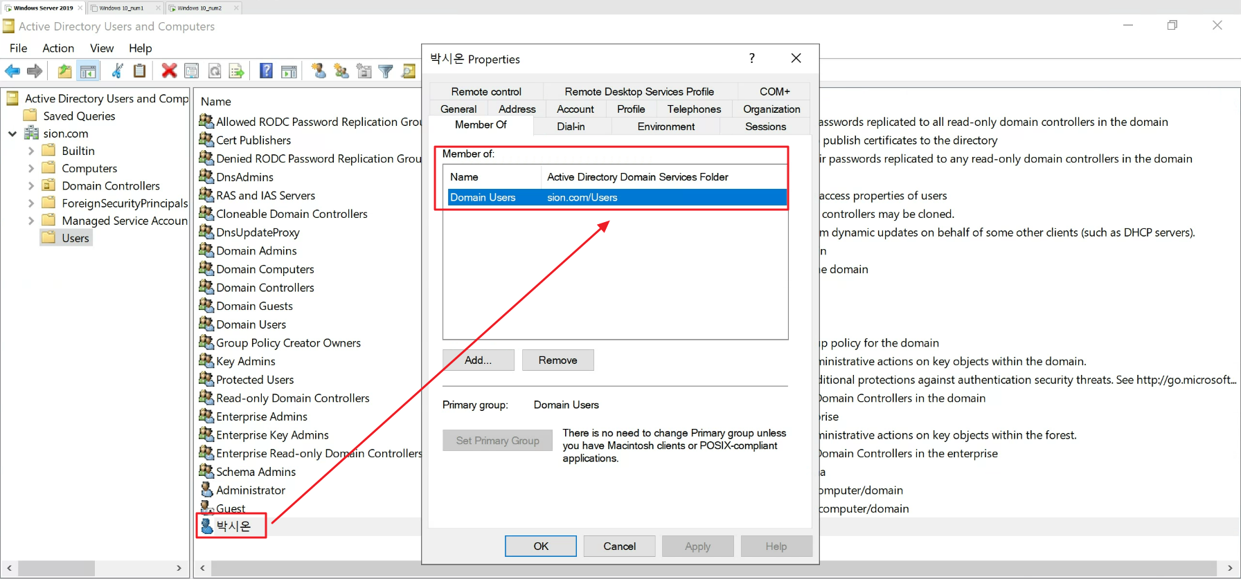Click the OK button in Properties dialog
Image resolution: width=1241 pixels, height=579 pixels.
(541, 546)
